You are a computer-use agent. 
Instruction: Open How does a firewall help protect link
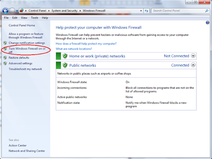pos(86,43)
